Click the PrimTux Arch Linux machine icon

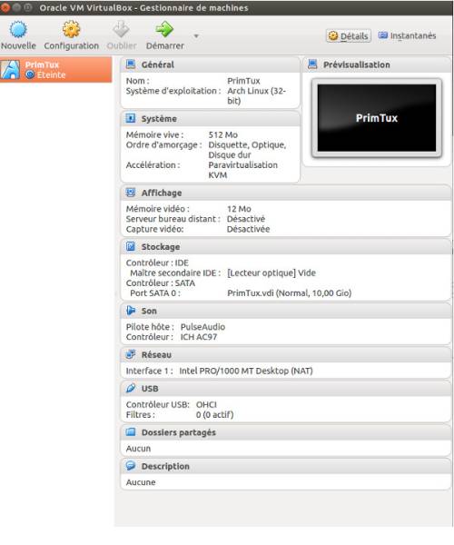click(x=10, y=70)
